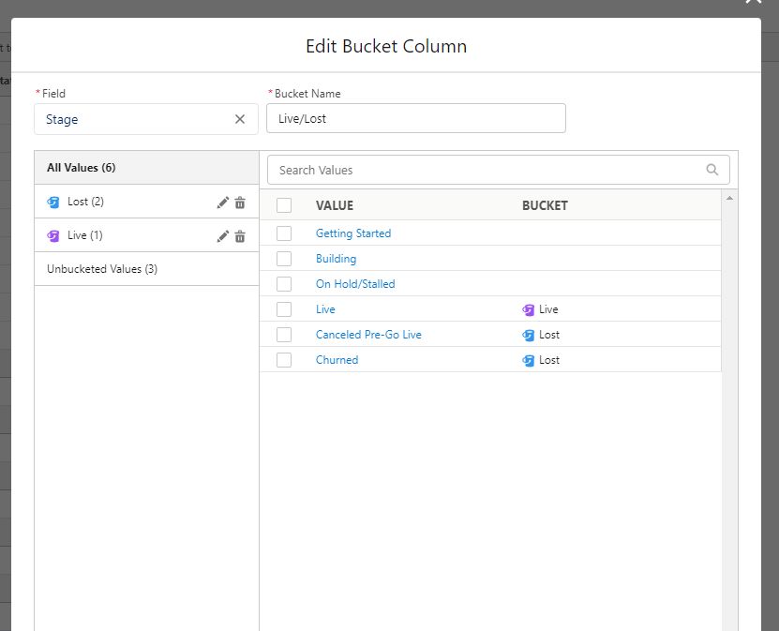Check the Building value row
This screenshot has height=631, width=779.
point(284,259)
